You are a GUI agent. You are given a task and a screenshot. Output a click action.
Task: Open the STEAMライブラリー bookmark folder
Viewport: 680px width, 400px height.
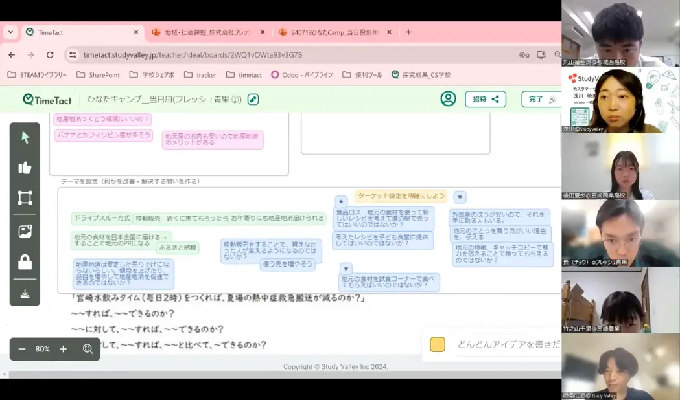coord(37,75)
